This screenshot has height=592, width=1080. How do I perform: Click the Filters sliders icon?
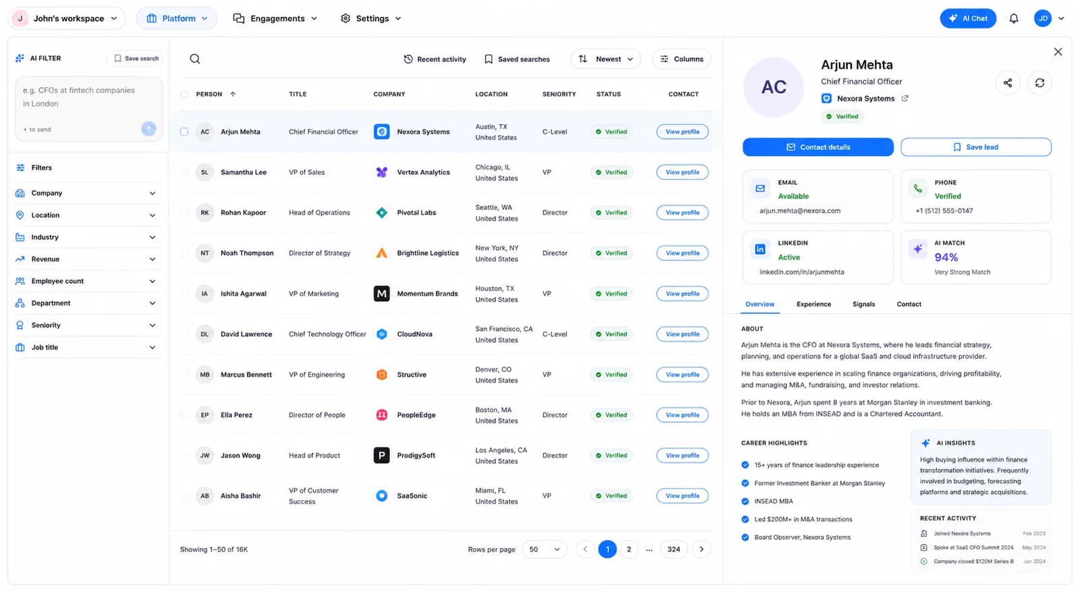(x=20, y=167)
